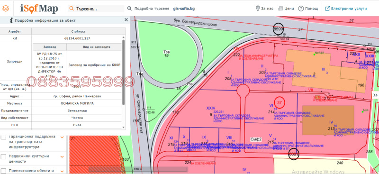Click the location pin icon beside За нас
The width and height of the screenshot is (379, 174).
[x=258, y=9]
